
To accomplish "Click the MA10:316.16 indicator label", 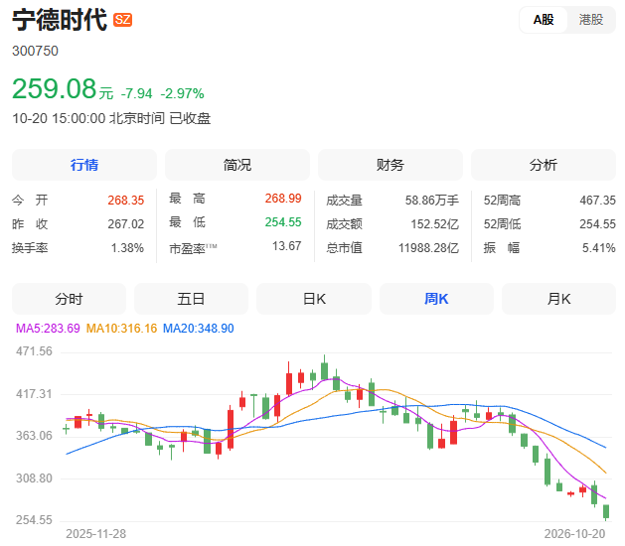I will pyautogui.click(x=121, y=329).
